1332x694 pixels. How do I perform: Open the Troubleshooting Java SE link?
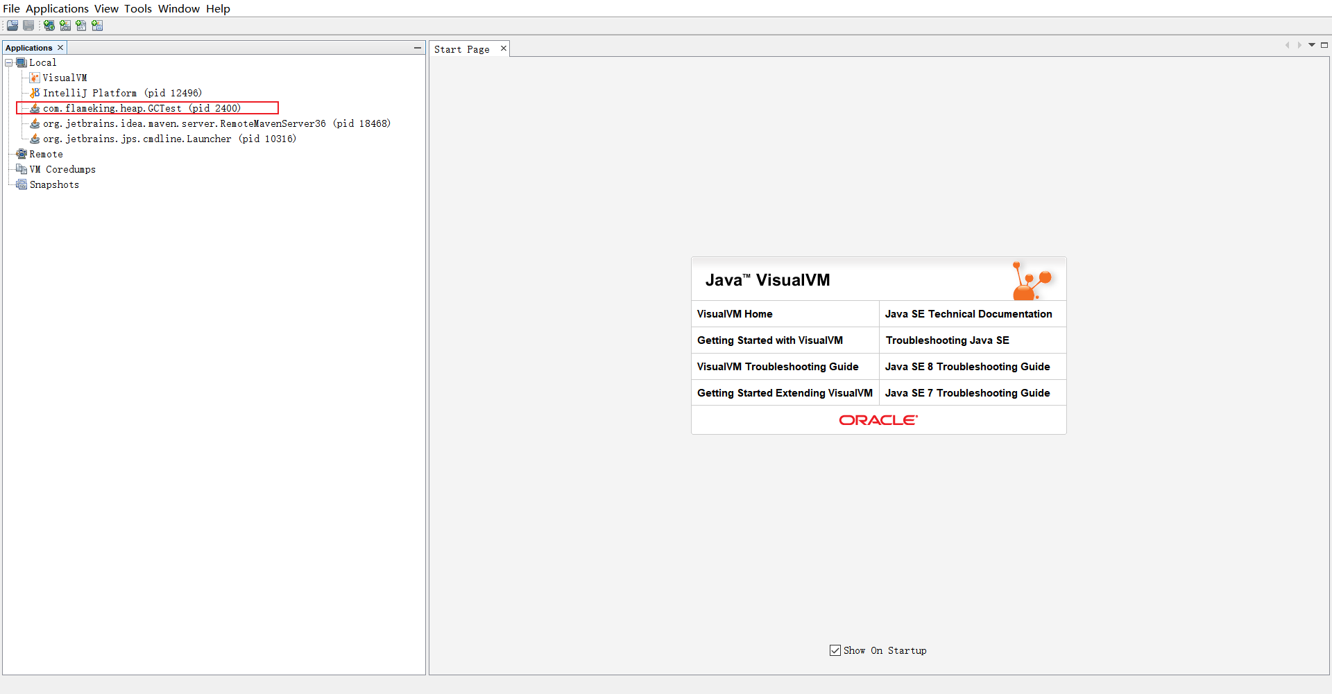[x=948, y=340]
